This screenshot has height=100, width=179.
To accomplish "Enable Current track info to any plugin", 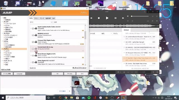I will pos(33,49).
